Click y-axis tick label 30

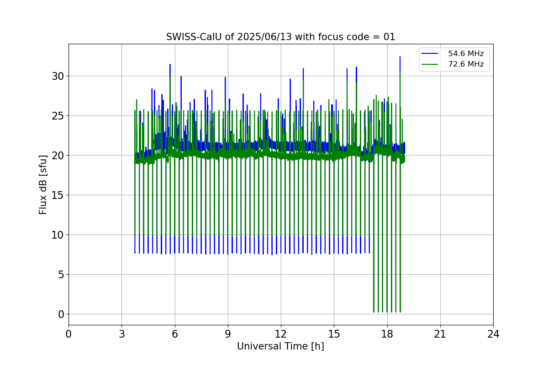click(58, 76)
